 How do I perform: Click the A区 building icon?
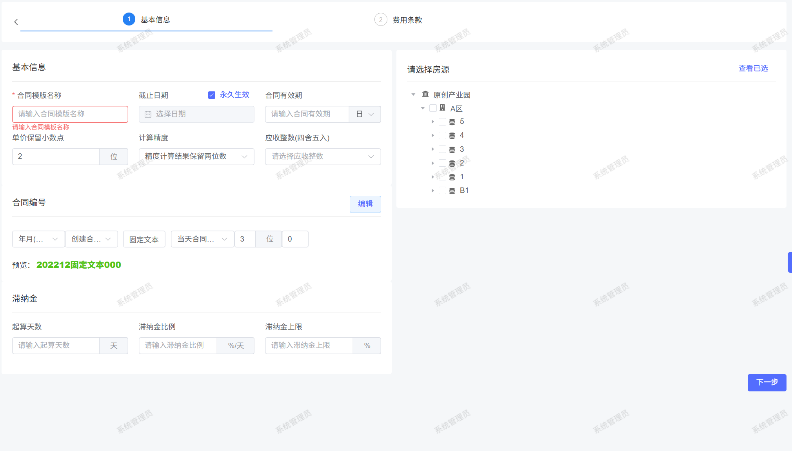tap(442, 108)
